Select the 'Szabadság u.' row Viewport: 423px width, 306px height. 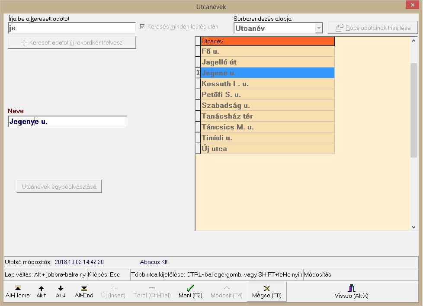[x=267, y=105]
